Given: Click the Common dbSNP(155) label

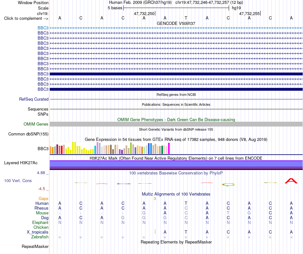Looking at the screenshot, I should (x=28, y=134).
